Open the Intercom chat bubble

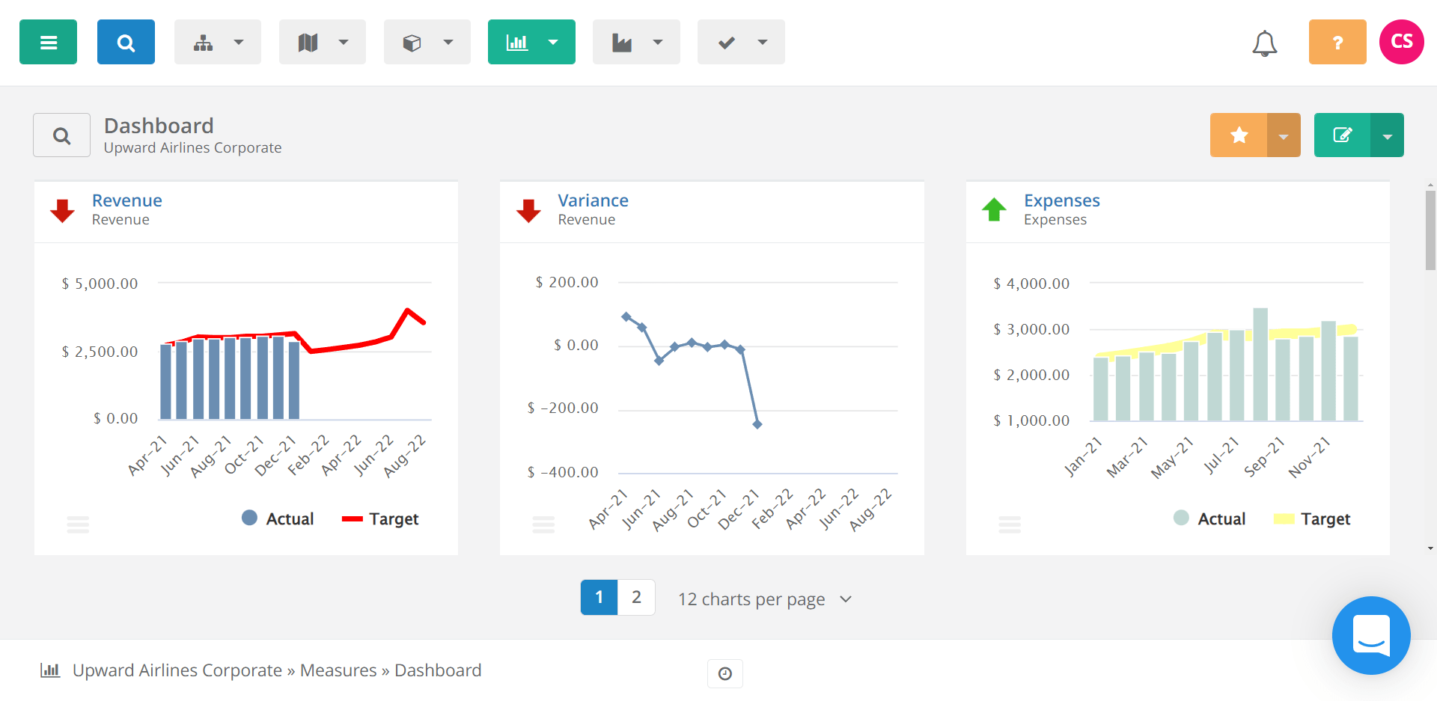1371,635
